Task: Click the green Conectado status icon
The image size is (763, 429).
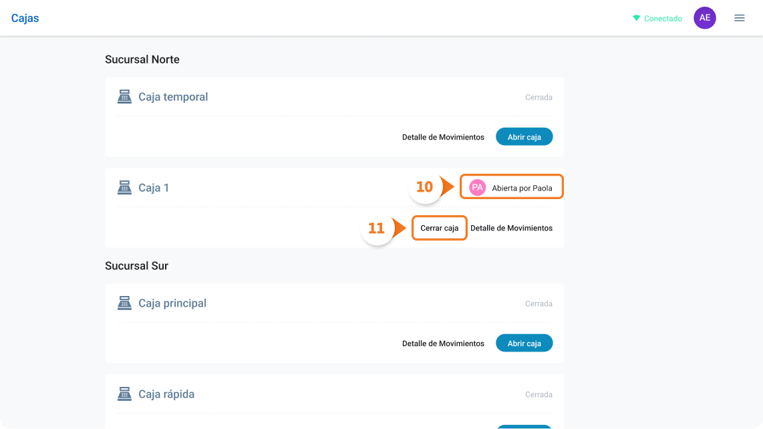Action: tap(636, 18)
